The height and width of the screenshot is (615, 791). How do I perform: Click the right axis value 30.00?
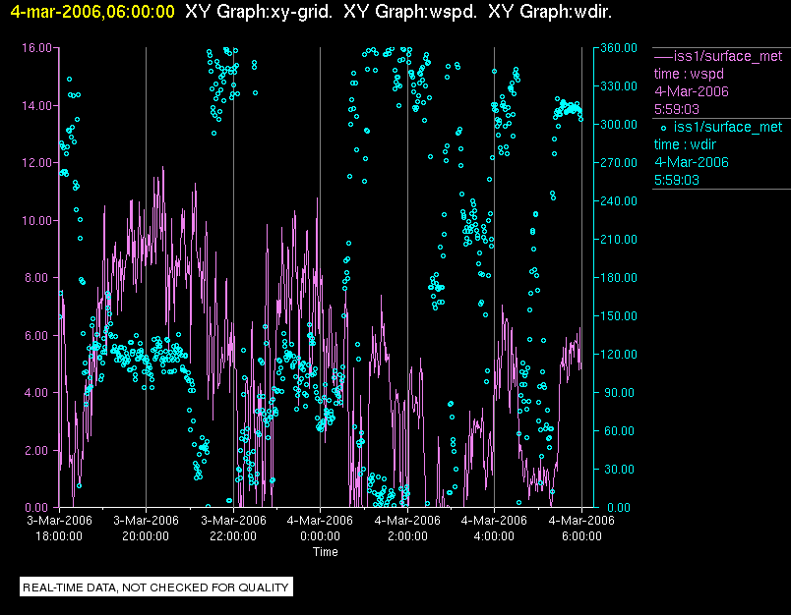click(x=621, y=469)
